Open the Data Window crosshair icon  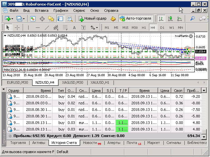(42, 19)
